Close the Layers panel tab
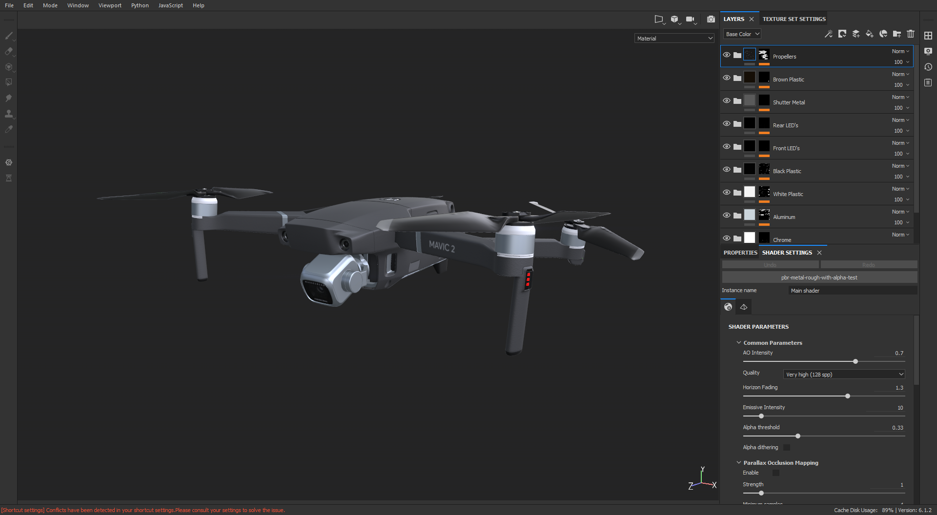 tap(752, 19)
